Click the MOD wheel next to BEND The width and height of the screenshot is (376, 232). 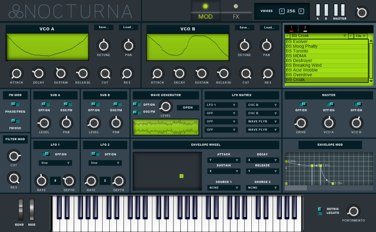(31, 210)
